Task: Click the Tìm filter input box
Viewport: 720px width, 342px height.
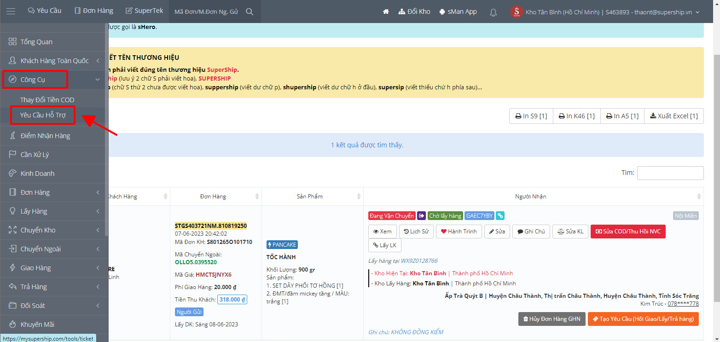Action: [670, 173]
